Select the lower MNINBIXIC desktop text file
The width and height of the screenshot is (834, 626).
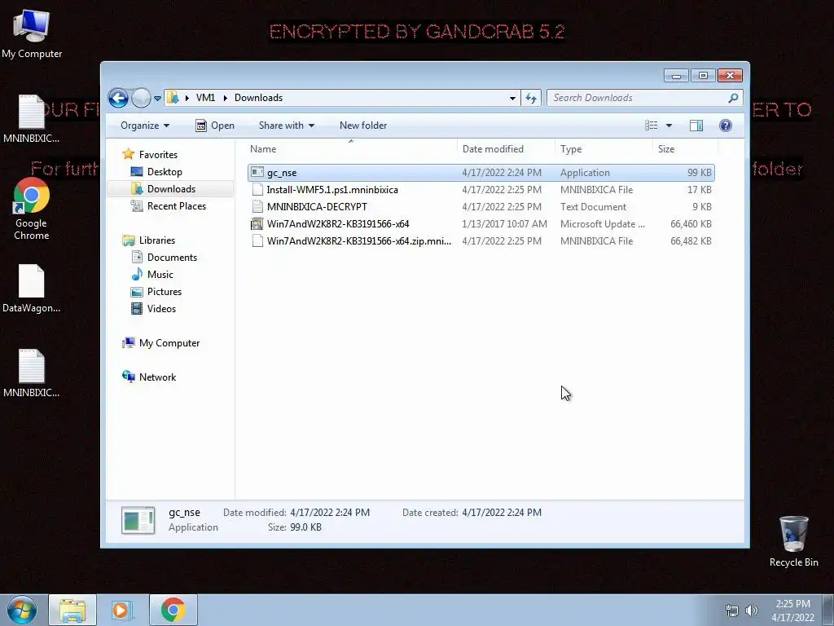point(32,373)
